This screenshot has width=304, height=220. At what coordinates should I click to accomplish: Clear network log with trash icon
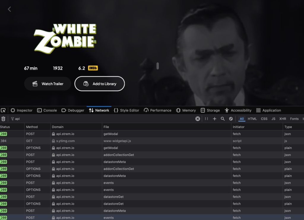tap(3, 119)
